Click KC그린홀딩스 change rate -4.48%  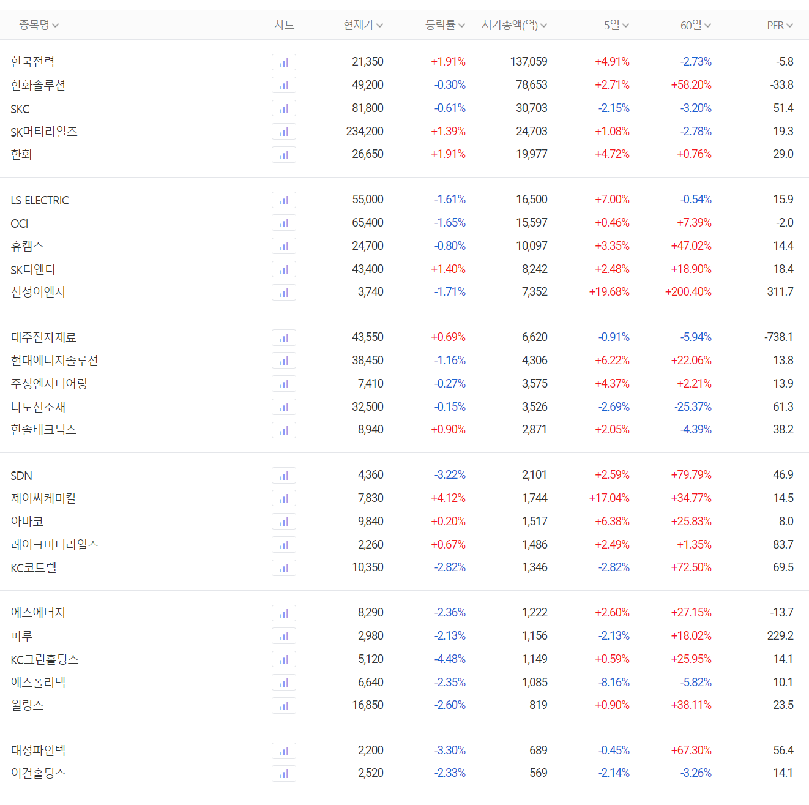450,659
